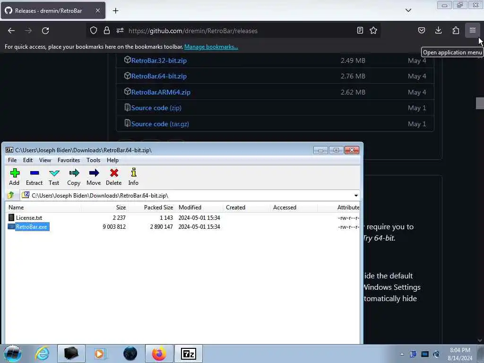Select the Copy toolbar icon in 7-Zip

tap(74, 177)
